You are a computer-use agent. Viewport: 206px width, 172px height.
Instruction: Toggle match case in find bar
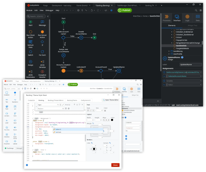pos(58,105)
